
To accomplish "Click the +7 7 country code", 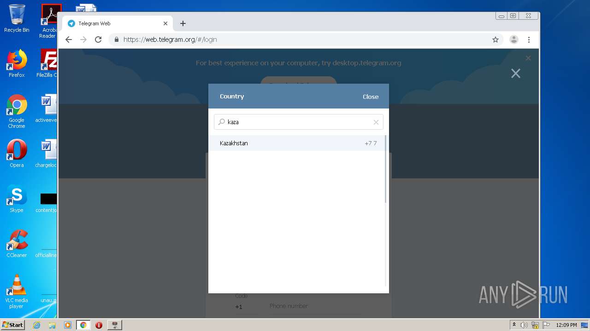I will click(x=371, y=143).
